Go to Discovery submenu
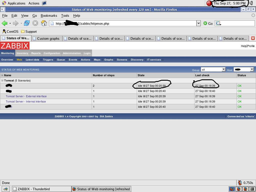The image size is (256, 192). pos(137,59)
